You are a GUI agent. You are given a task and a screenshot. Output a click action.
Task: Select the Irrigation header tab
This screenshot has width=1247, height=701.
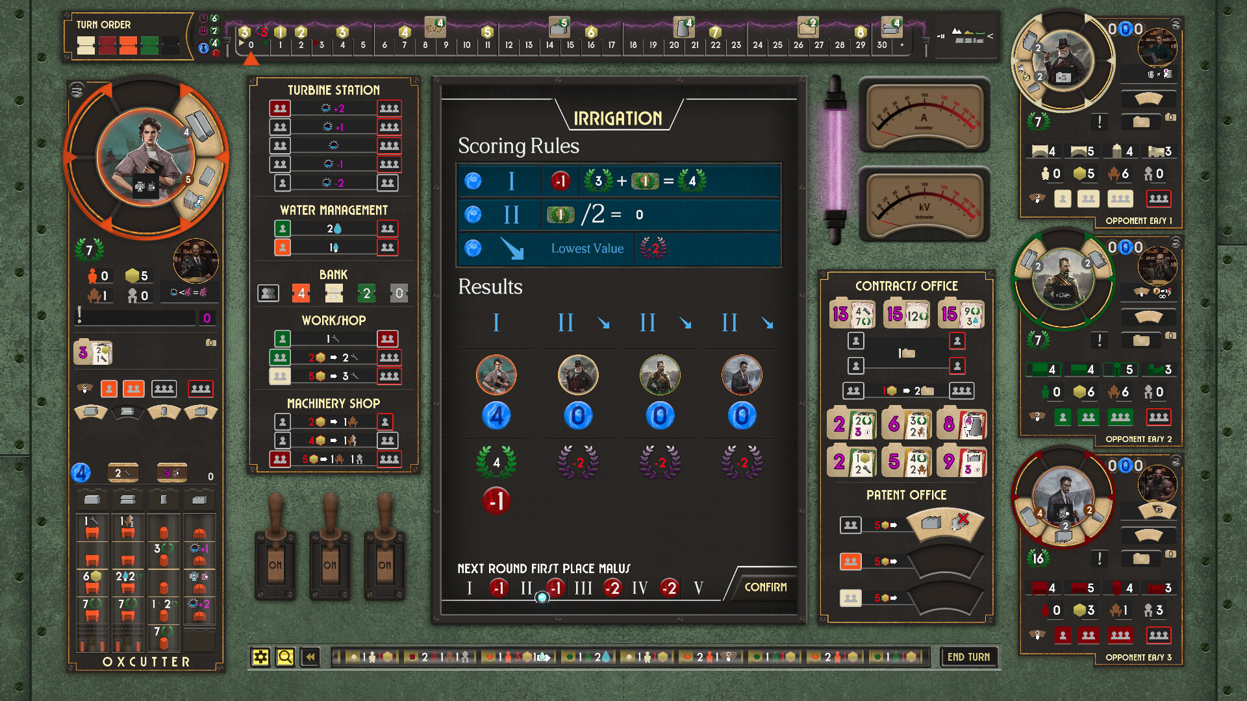pyautogui.click(x=617, y=118)
